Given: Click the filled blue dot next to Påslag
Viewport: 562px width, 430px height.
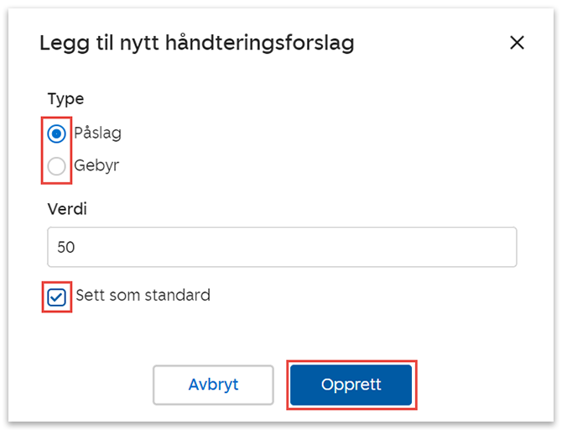Looking at the screenshot, I should point(57,134).
